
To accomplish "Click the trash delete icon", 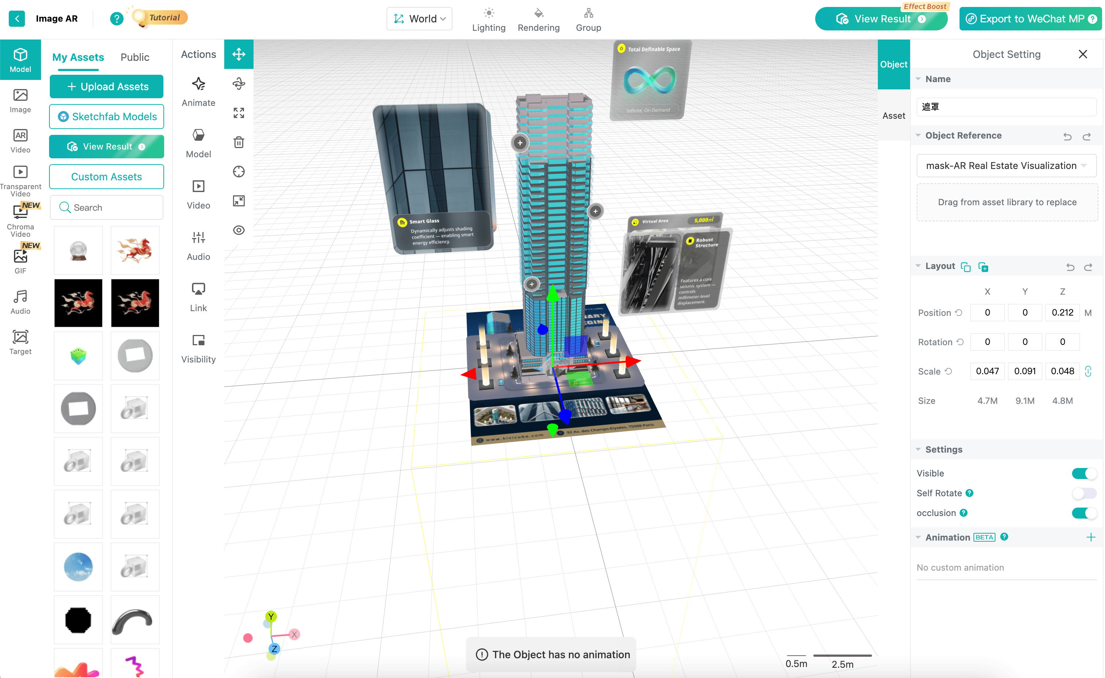I will pyautogui.click(x=239, y=142).
